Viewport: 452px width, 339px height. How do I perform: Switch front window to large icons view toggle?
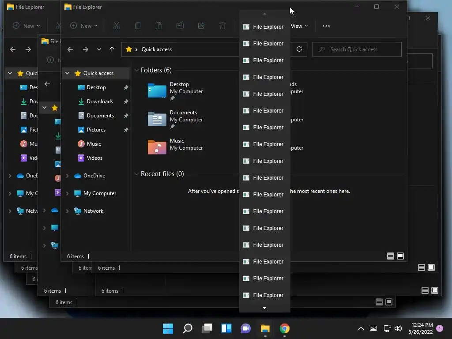coord(400,256)
